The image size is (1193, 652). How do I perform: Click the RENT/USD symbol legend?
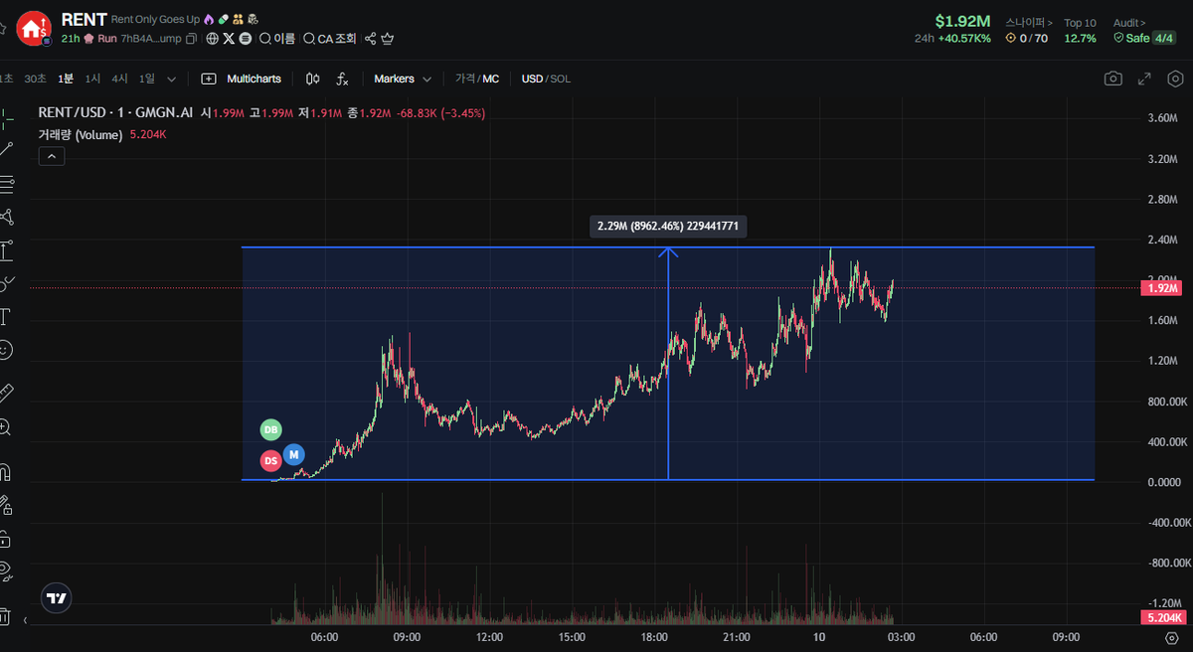[115, 113]
